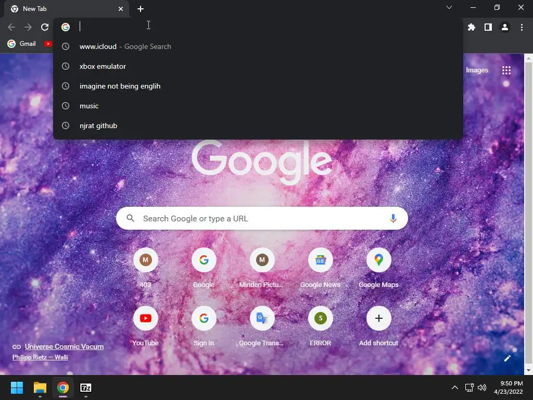
Task: Click the page scrollbar down arrow
Action: [528, 370]
